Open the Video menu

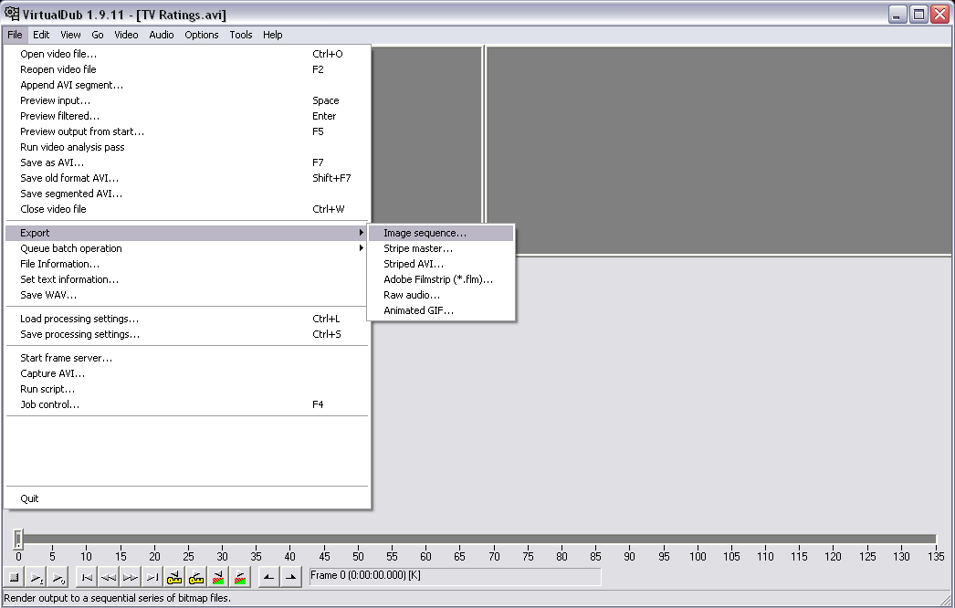click(x=126, y=35)
